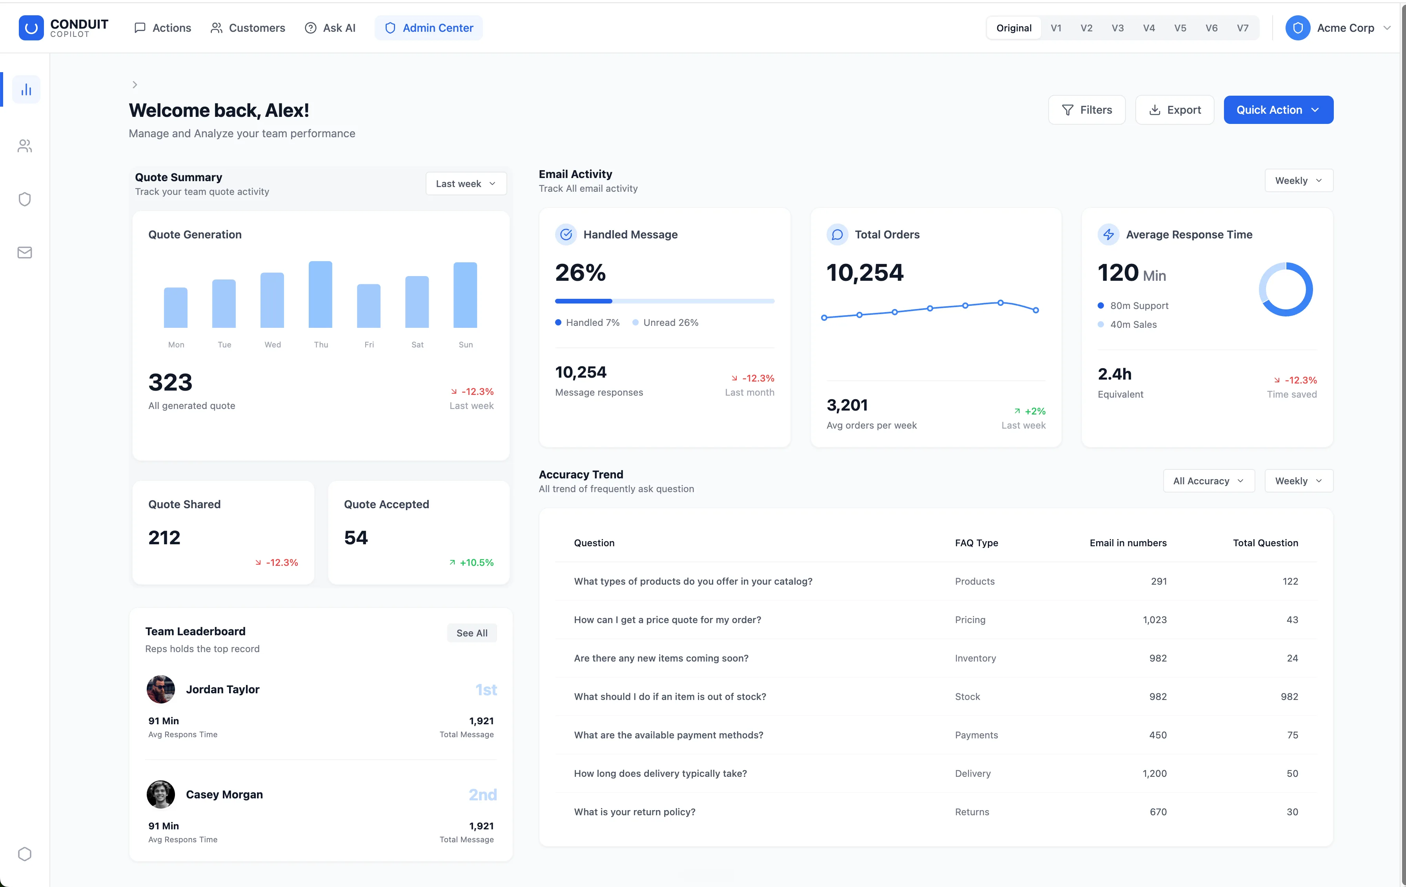Switch to the V7 version tab
The height and width of the screenshot is (887, 1406).
(x=1242, y=27)
